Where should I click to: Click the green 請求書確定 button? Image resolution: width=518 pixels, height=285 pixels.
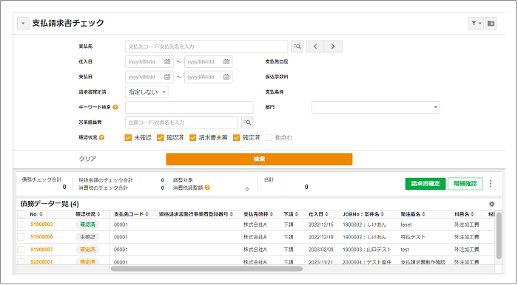425,184
